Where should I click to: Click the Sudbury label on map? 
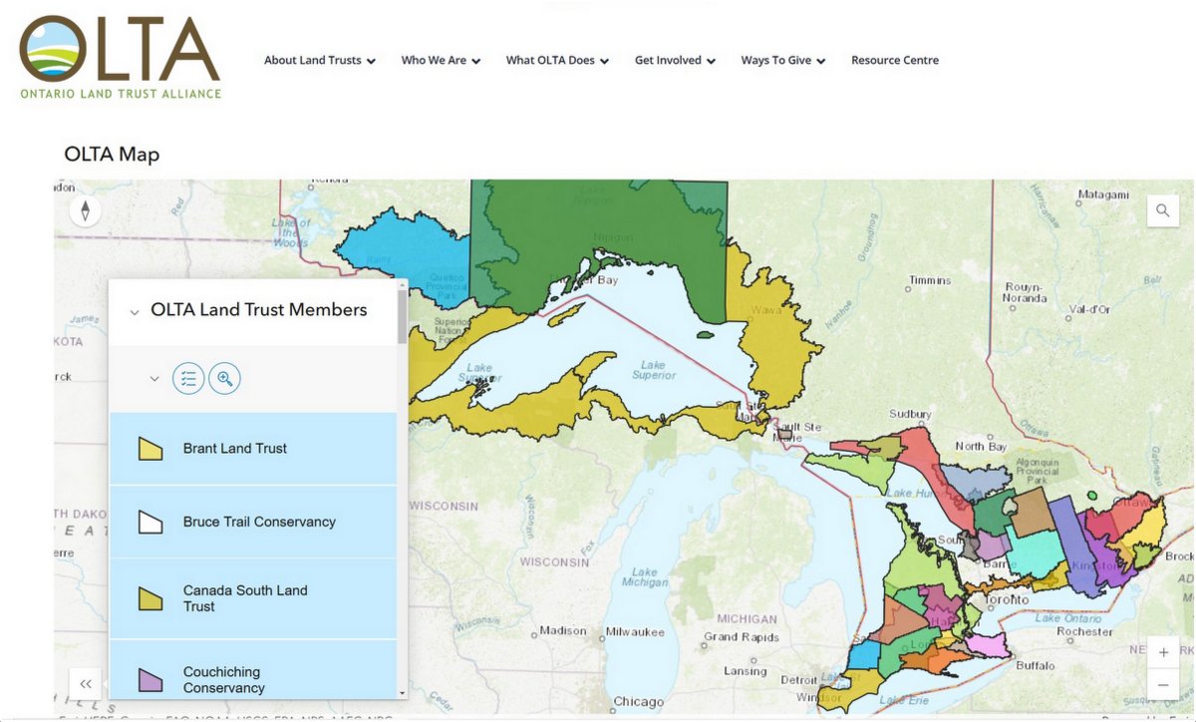[x=909, y=414]
